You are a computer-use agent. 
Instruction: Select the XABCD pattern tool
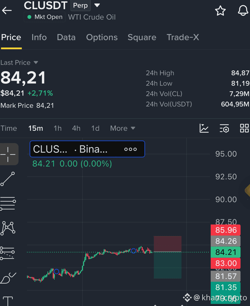(x=8, y=228)
